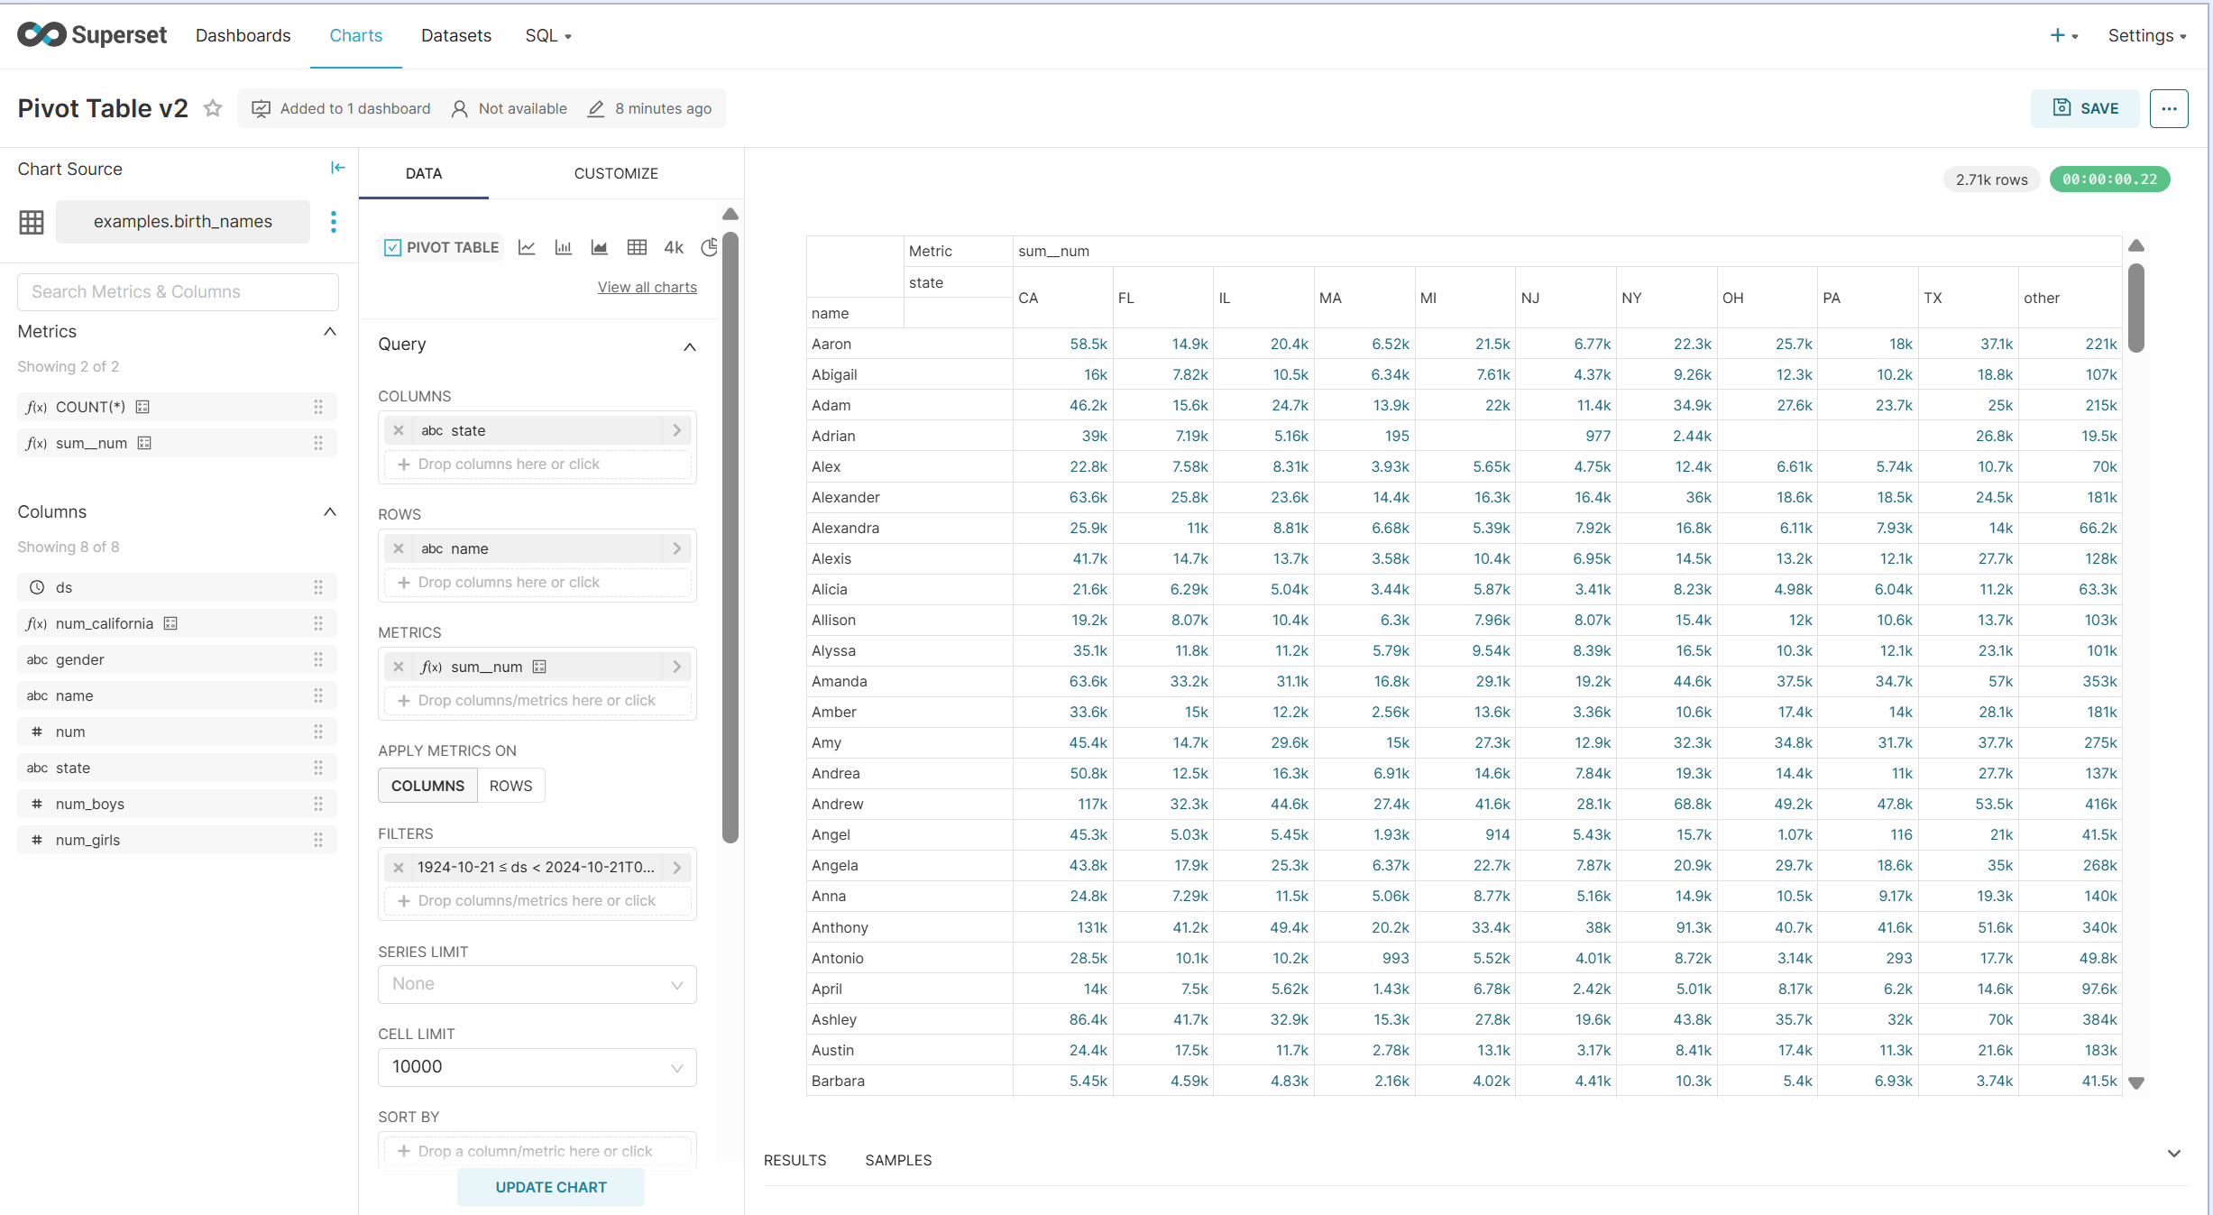Click the pencil last-modified icon
This screenshot has height=1215, width=2213.
[596, 108]
